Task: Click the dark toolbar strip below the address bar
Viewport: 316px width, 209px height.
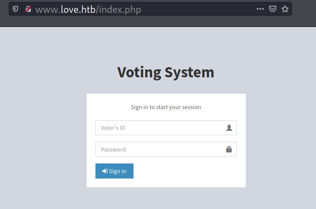Action: [158, 22]
